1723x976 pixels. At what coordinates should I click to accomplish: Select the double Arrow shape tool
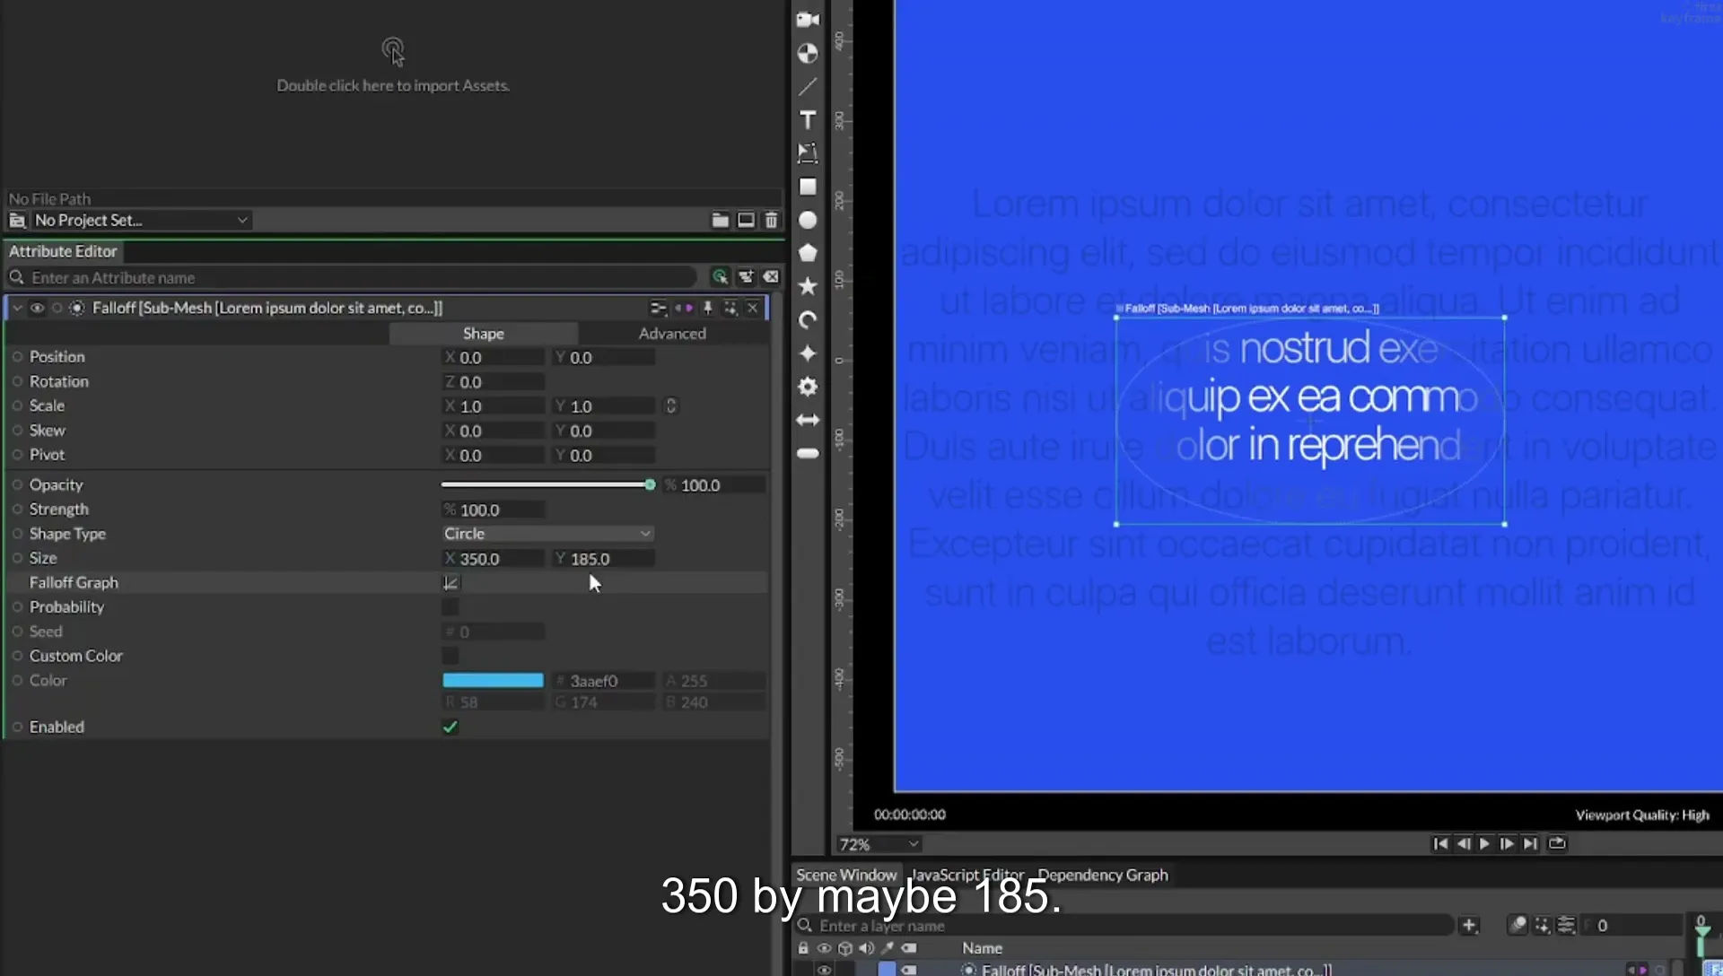[x=808, y=420]
